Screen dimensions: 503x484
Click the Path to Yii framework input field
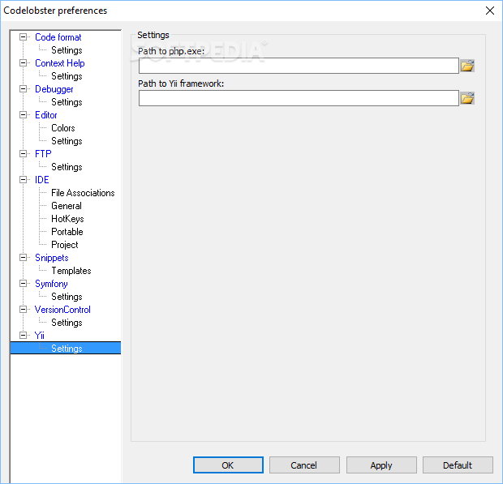tap(299, 98)
